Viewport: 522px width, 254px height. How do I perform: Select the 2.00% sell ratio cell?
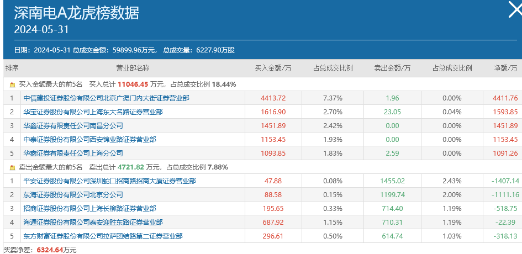(x=452, y=194)
